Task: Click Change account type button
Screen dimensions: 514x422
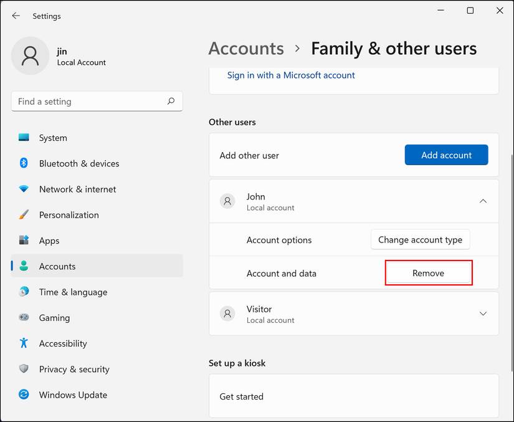Action: click(420, 240)
